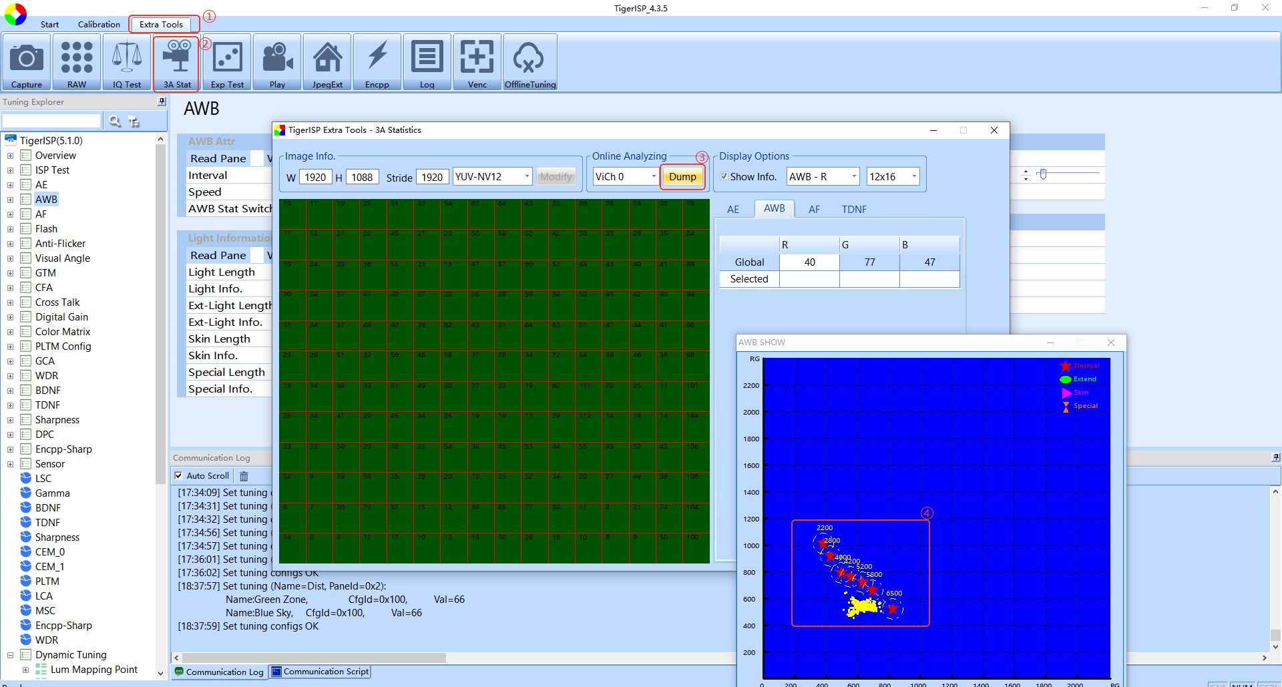The image size is (1282, 687).
Task: Open the Capture camera tool
Action: (27, 62)
